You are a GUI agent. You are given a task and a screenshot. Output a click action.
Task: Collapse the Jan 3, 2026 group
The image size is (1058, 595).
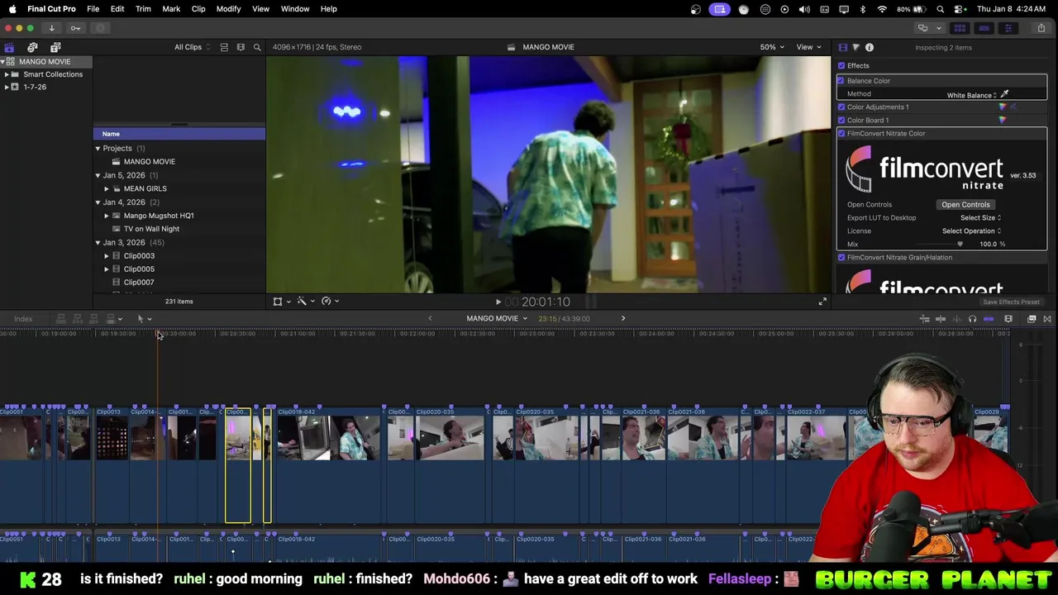(98, 242)
